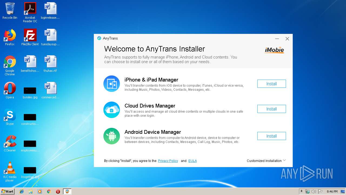Select the thuhas.rtf file icon

[50, 64]
